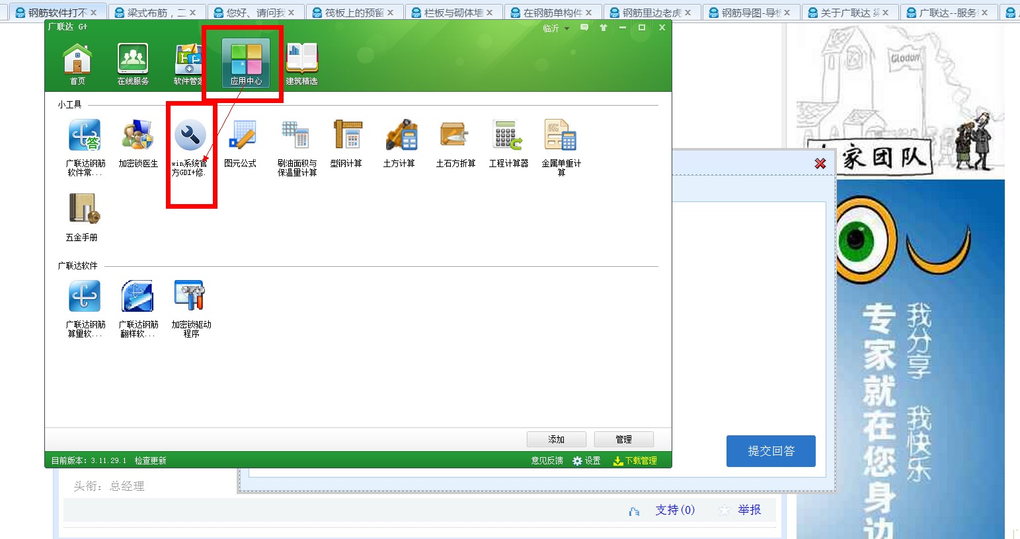Click 支持(0) link on the web page
1020x539 pixels.
tap(675, 510)
